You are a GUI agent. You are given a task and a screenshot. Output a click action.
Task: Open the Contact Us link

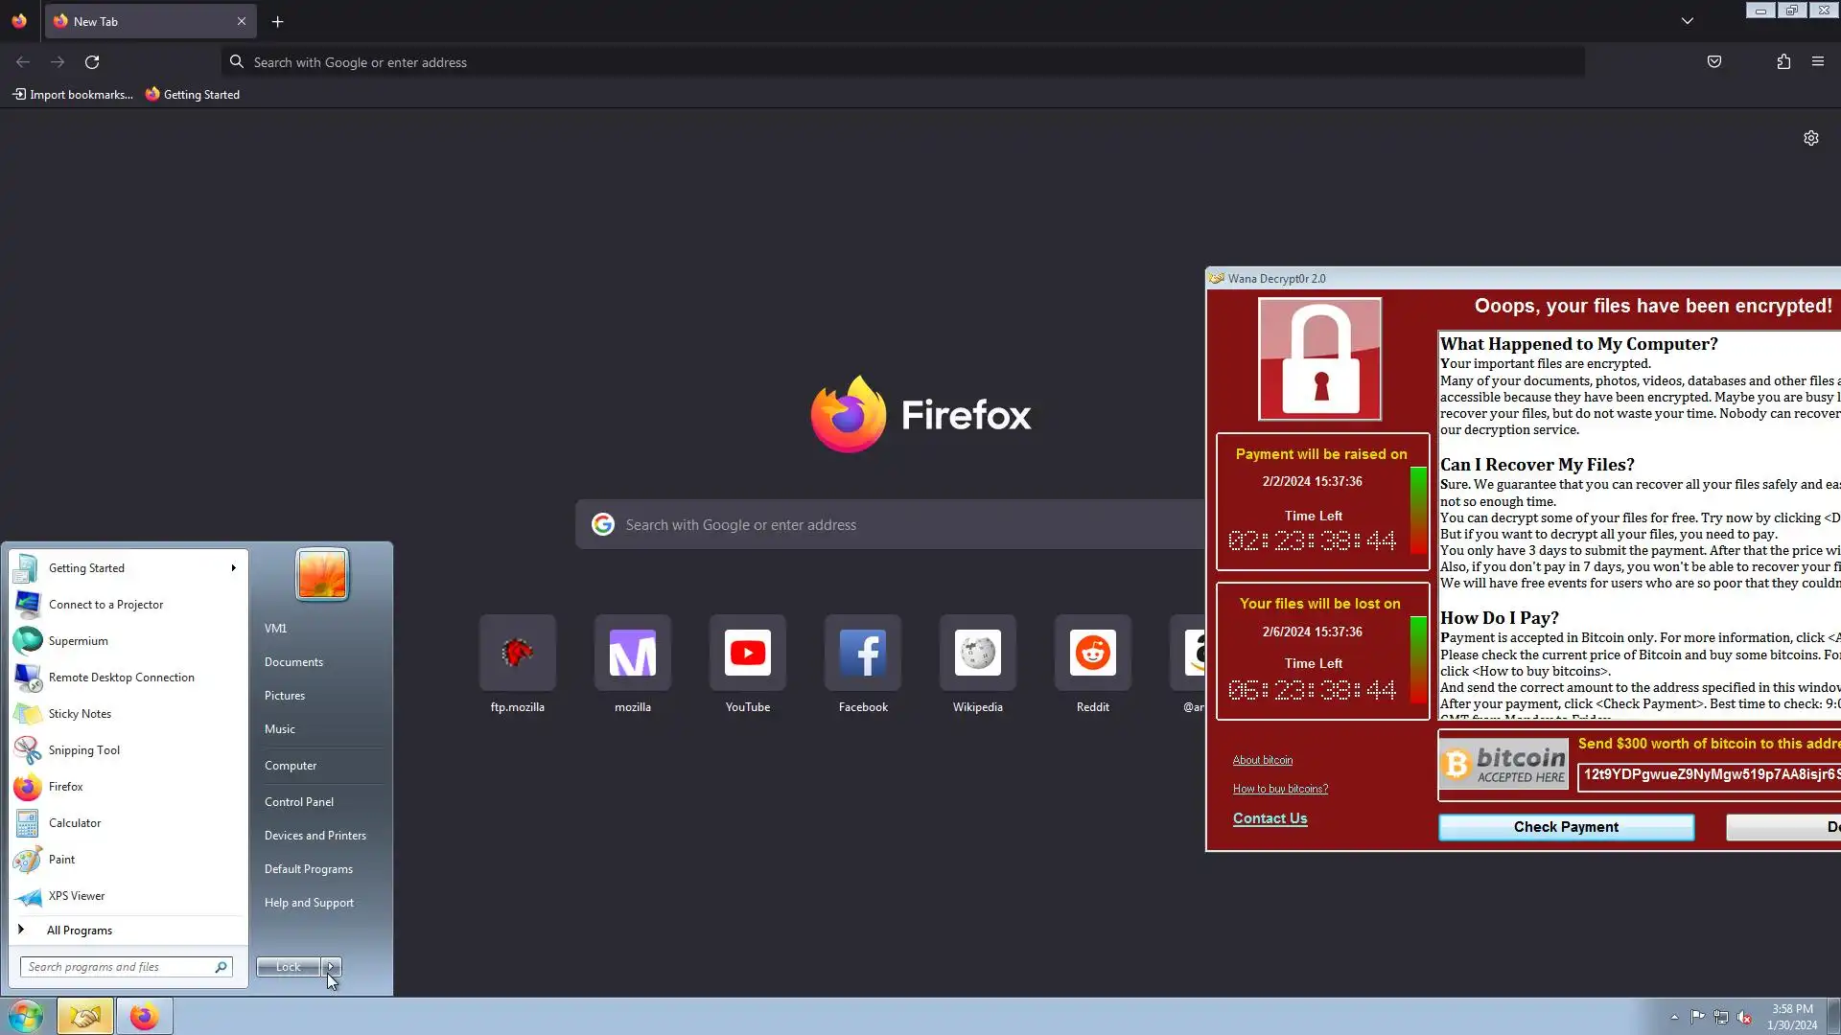coord(1270,818)
